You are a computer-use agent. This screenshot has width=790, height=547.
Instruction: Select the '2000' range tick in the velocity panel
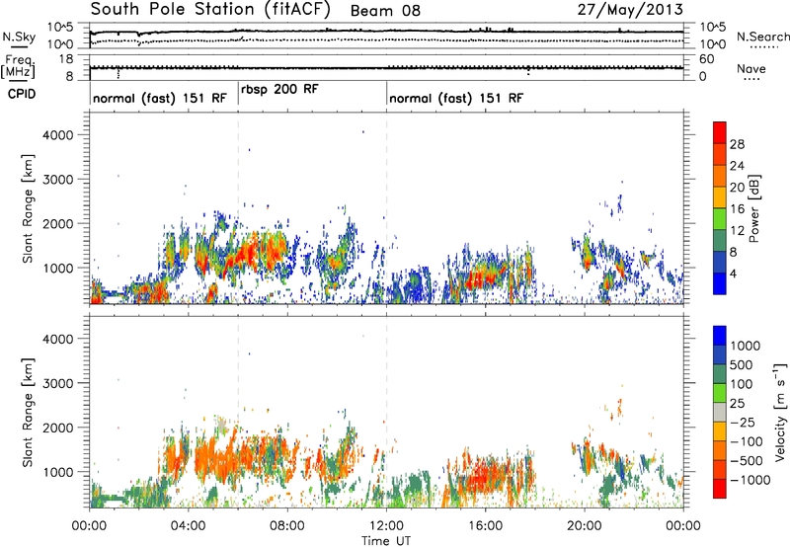(x=57, y=428)
